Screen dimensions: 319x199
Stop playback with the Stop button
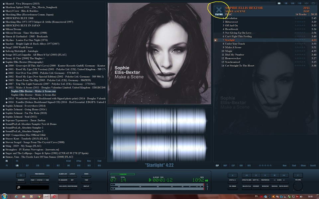(x=274, y=175)
